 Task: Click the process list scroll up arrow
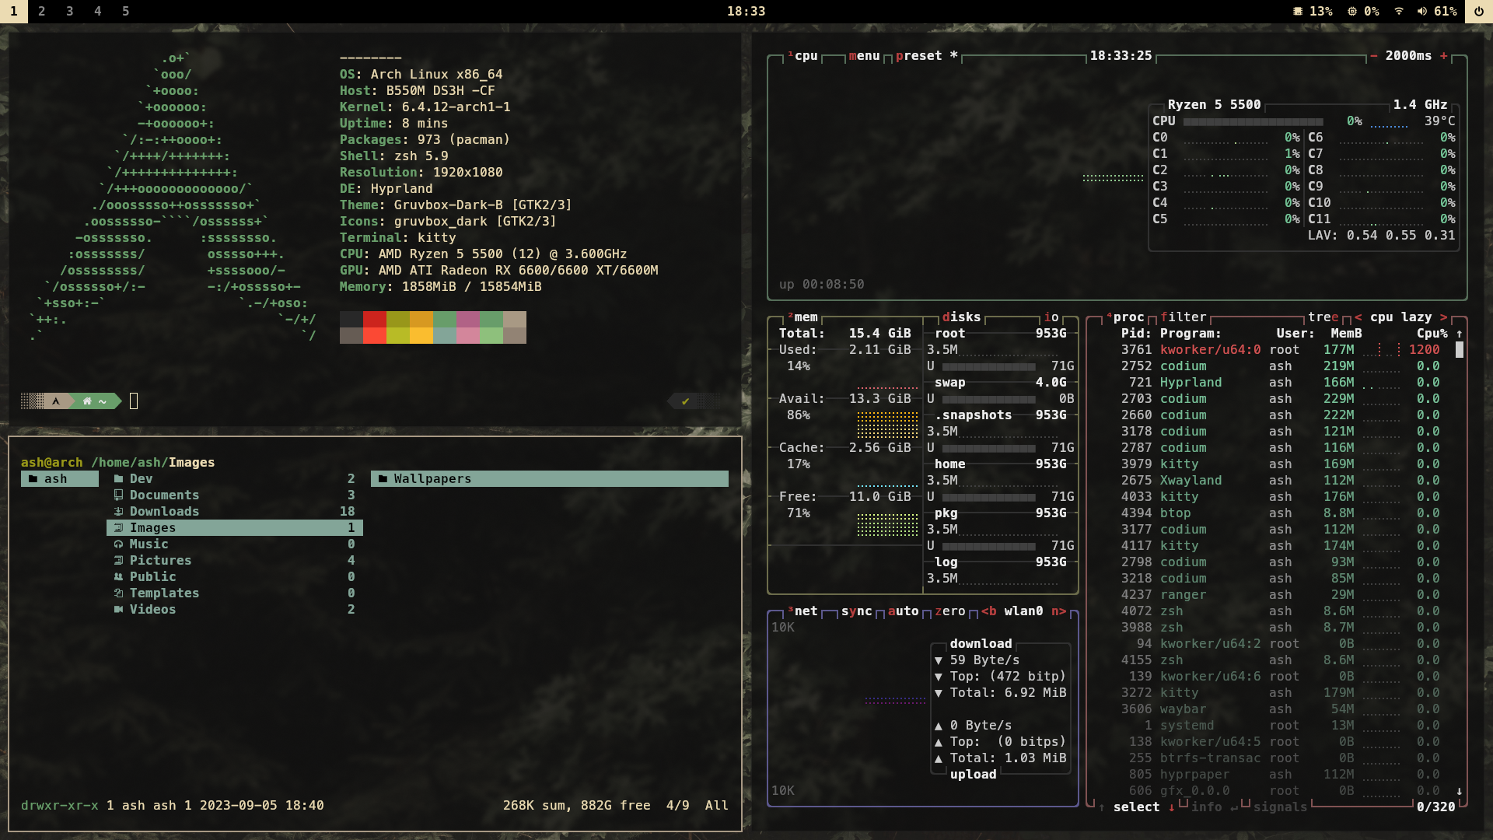click(1459, 334)
